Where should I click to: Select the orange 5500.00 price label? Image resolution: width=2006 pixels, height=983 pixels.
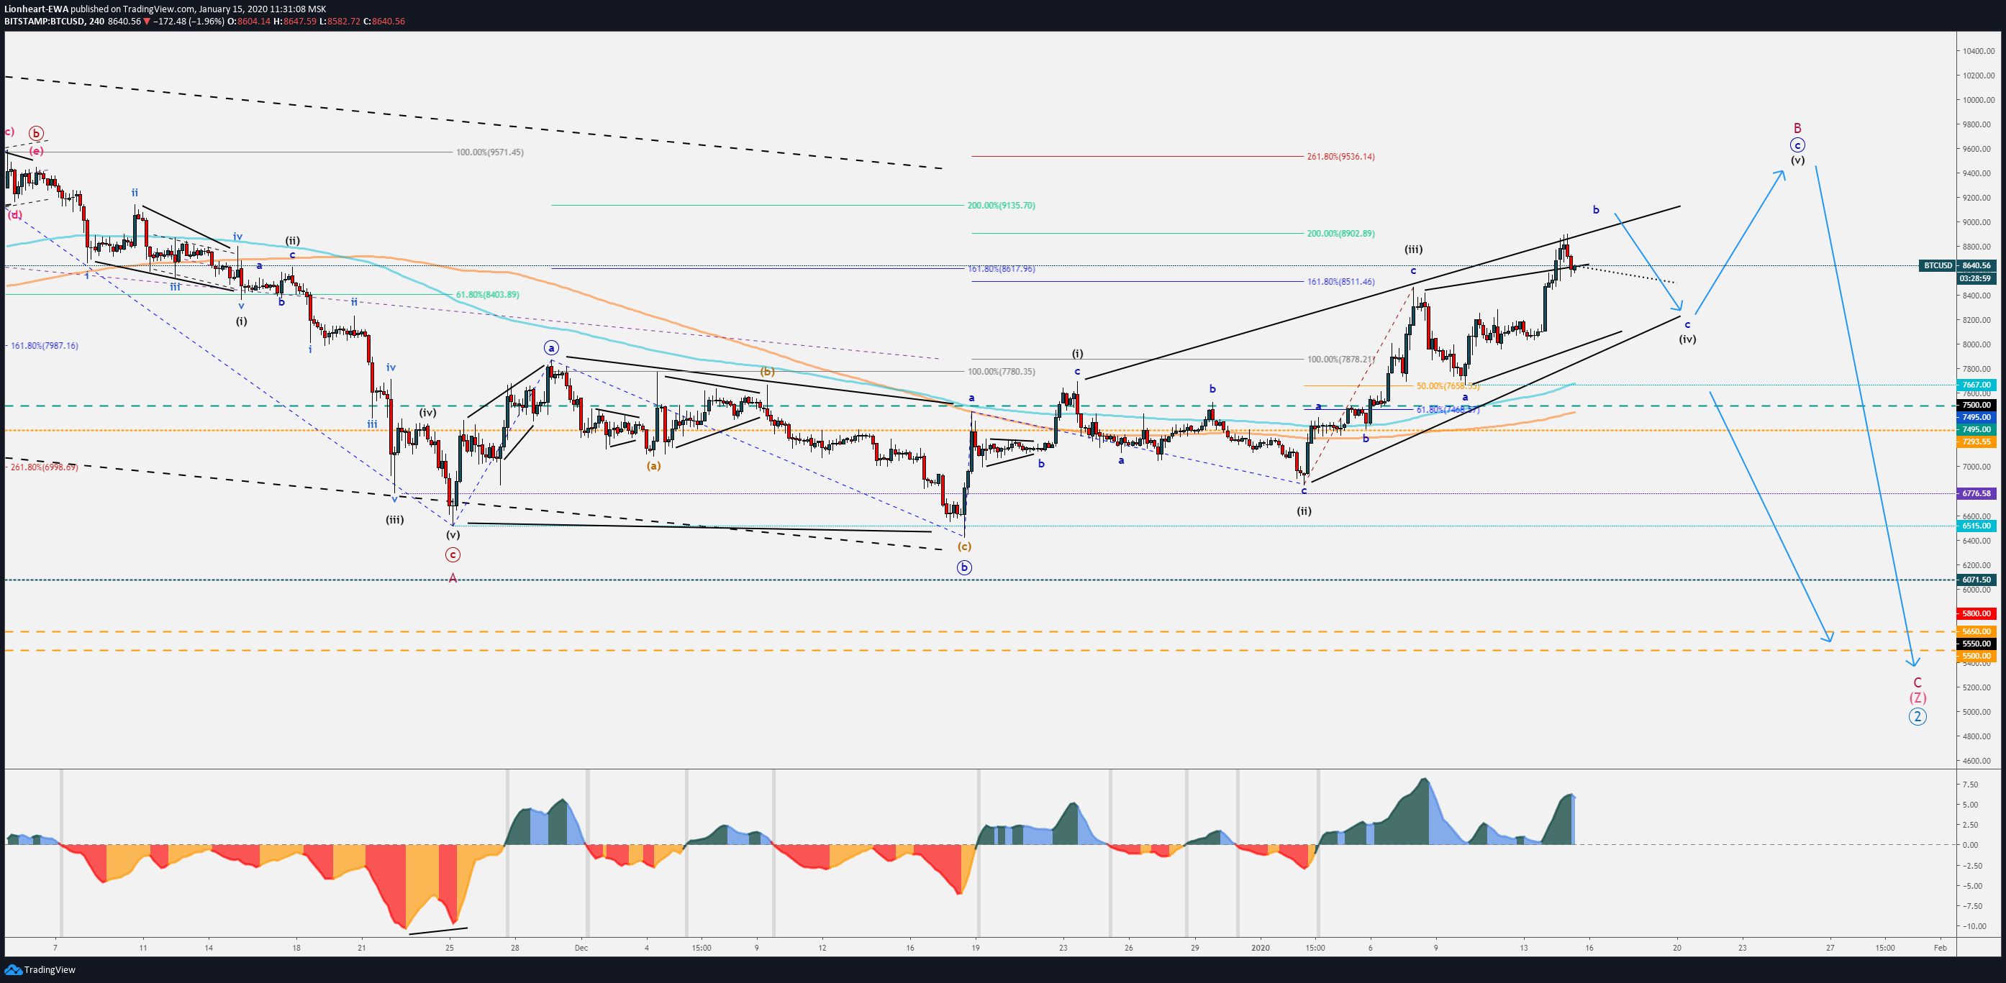[x=1976, y=656]
